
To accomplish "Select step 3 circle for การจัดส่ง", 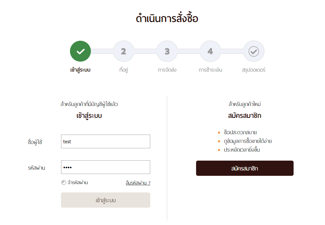I will [167, 51].
